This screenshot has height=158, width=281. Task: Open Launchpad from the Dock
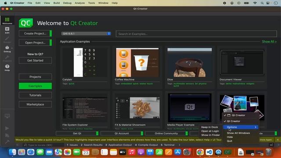[22, 152]
